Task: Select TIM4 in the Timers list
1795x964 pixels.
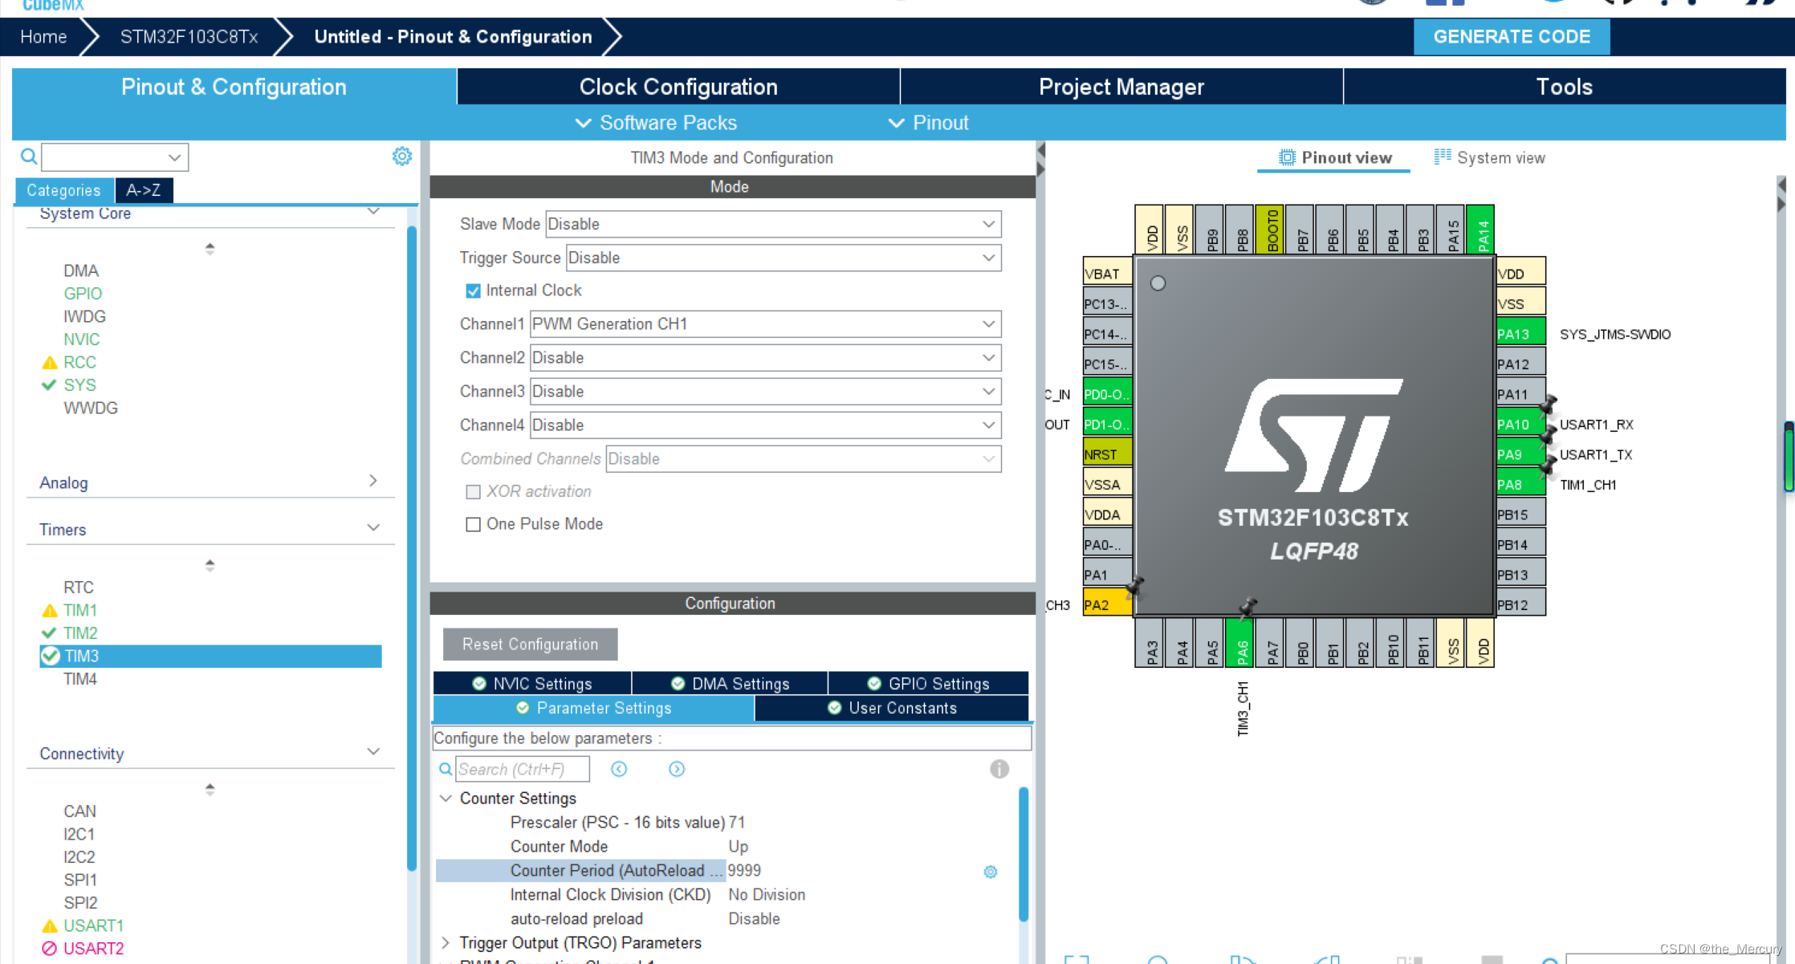Action: click(80, 679)
